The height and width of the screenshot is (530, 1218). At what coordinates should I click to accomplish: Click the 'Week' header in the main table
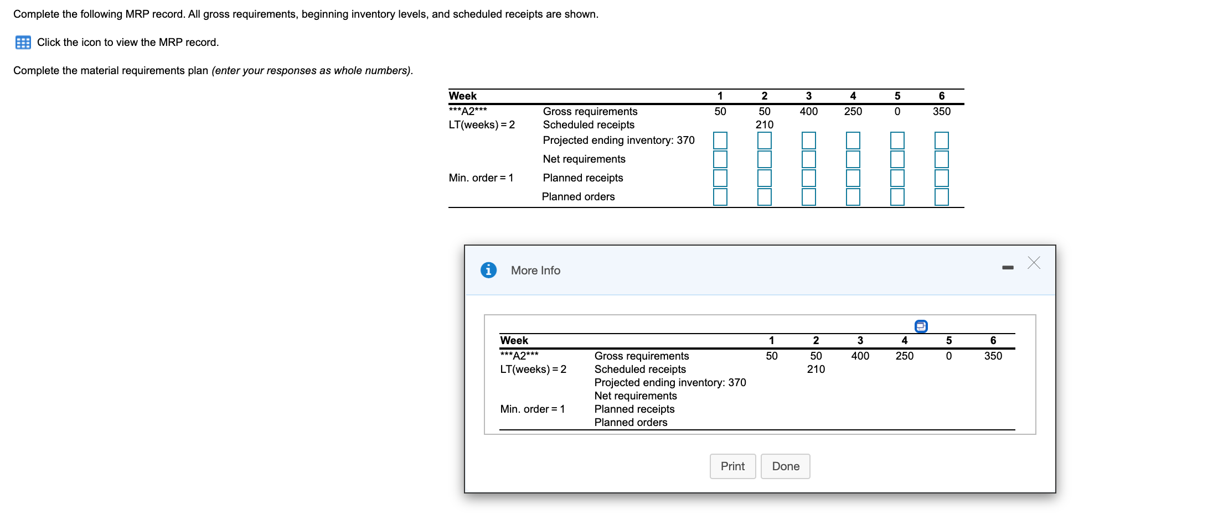[463, 96]
